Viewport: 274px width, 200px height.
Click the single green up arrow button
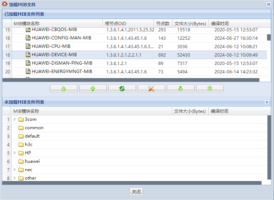tap(93, 89)
